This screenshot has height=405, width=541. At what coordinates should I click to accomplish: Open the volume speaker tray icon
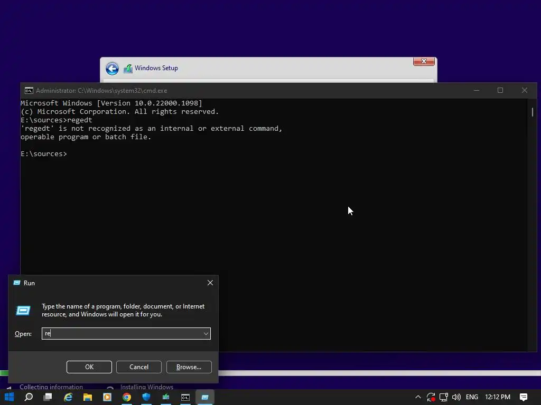pyautogui.click(x=456, y=397)
